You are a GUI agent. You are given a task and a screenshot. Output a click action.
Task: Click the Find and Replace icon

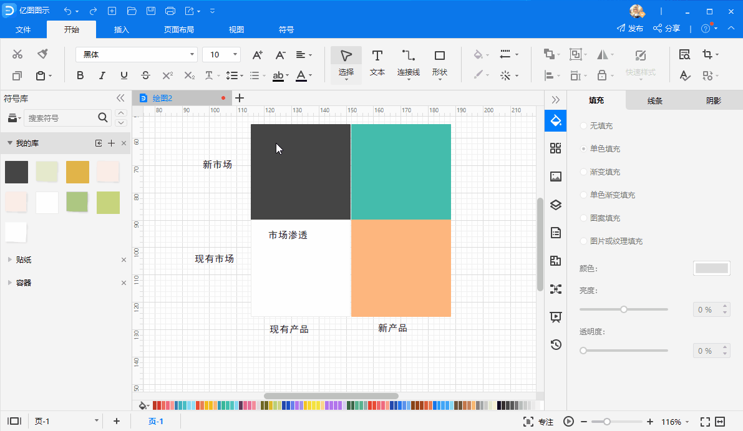684,54
